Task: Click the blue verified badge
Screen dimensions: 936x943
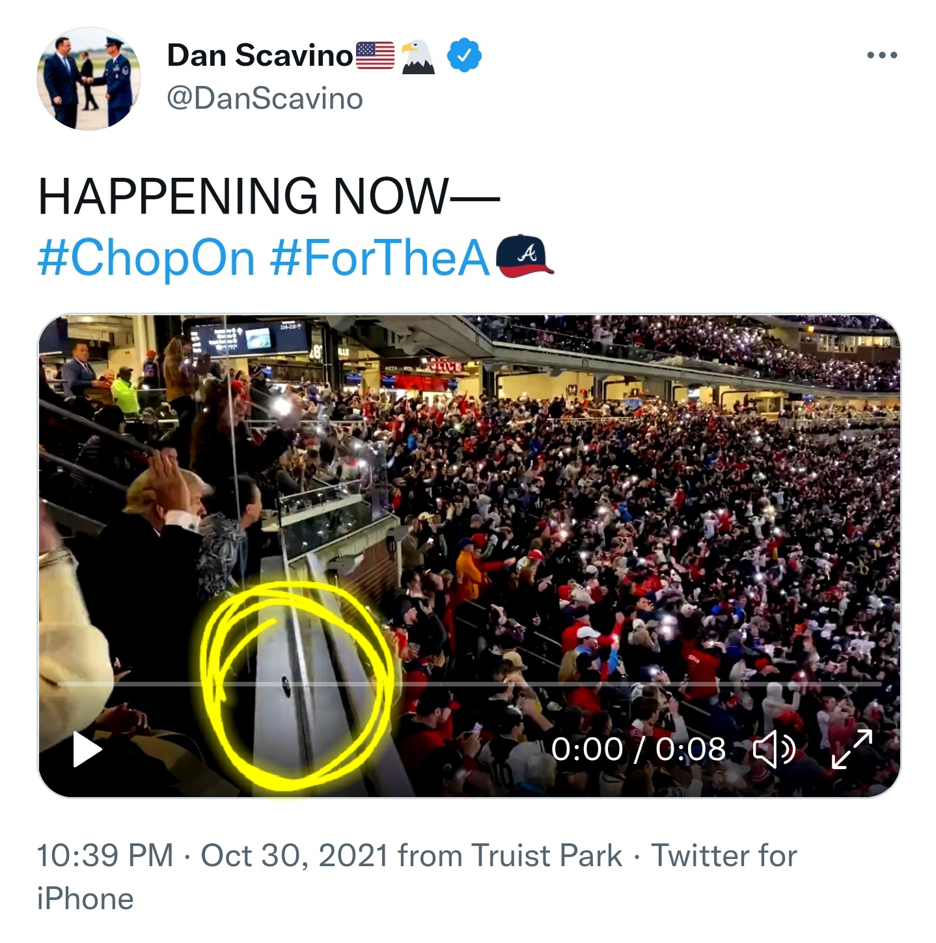Action: (464, 55)
